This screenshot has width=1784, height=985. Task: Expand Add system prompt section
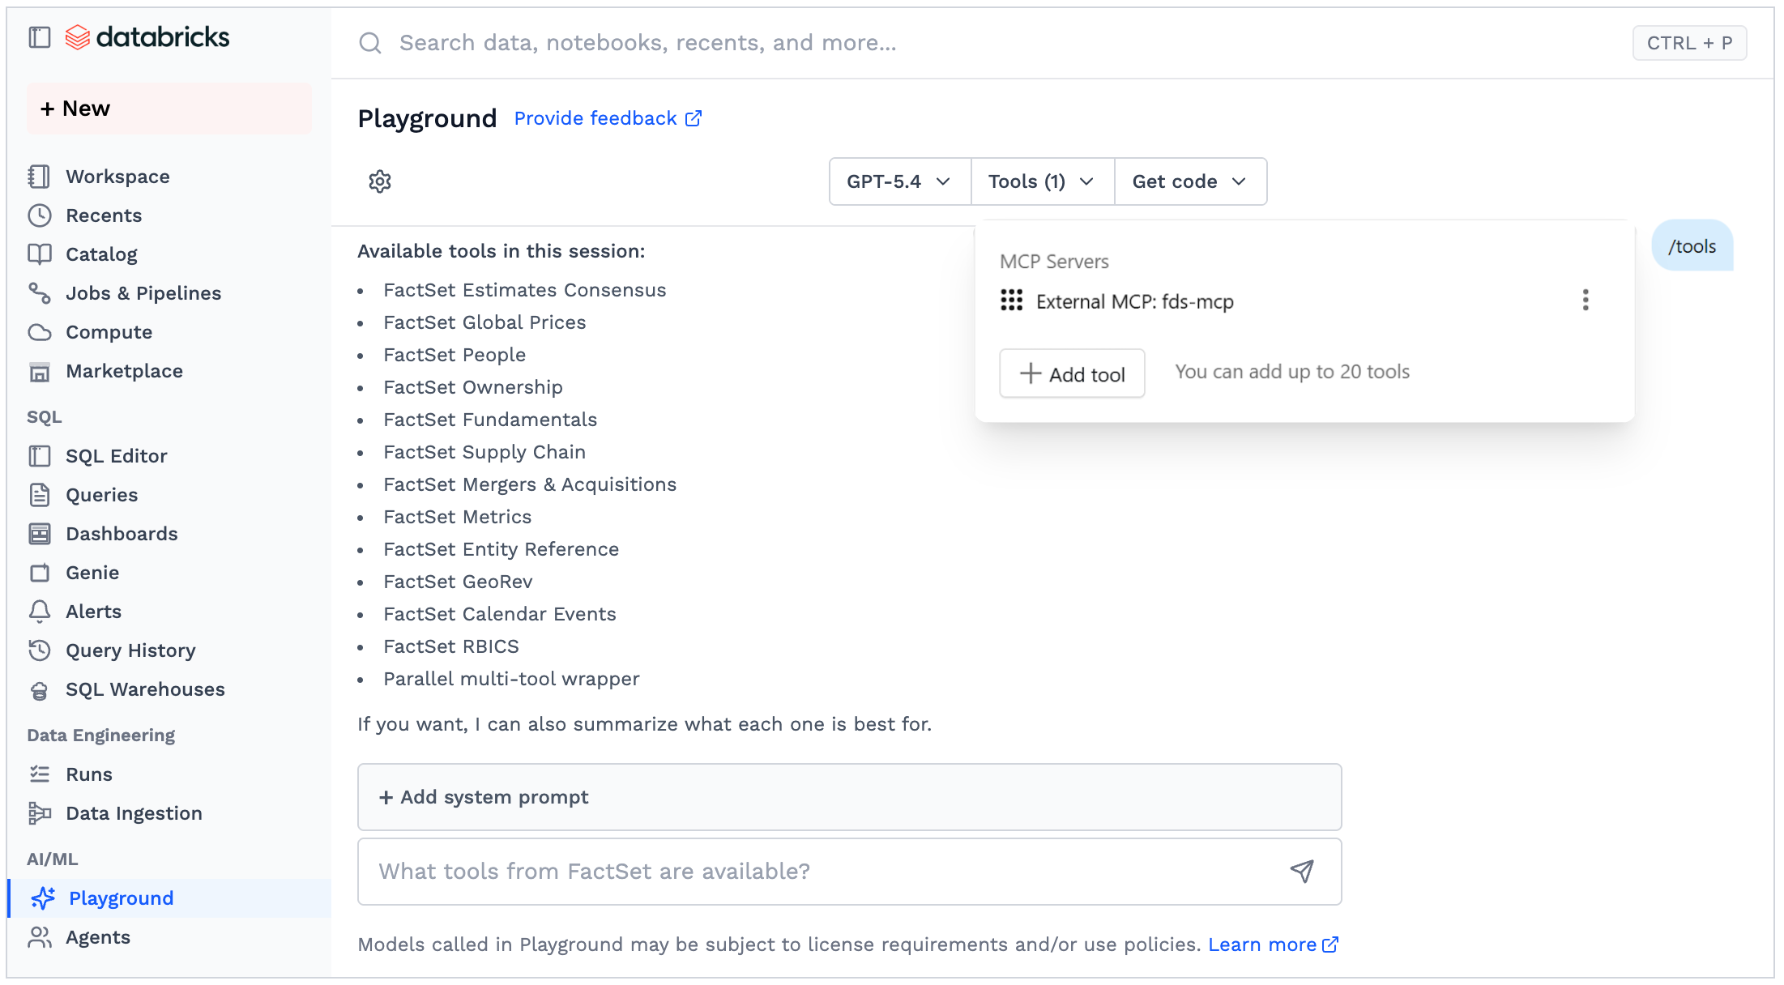(x=849, y=797)
